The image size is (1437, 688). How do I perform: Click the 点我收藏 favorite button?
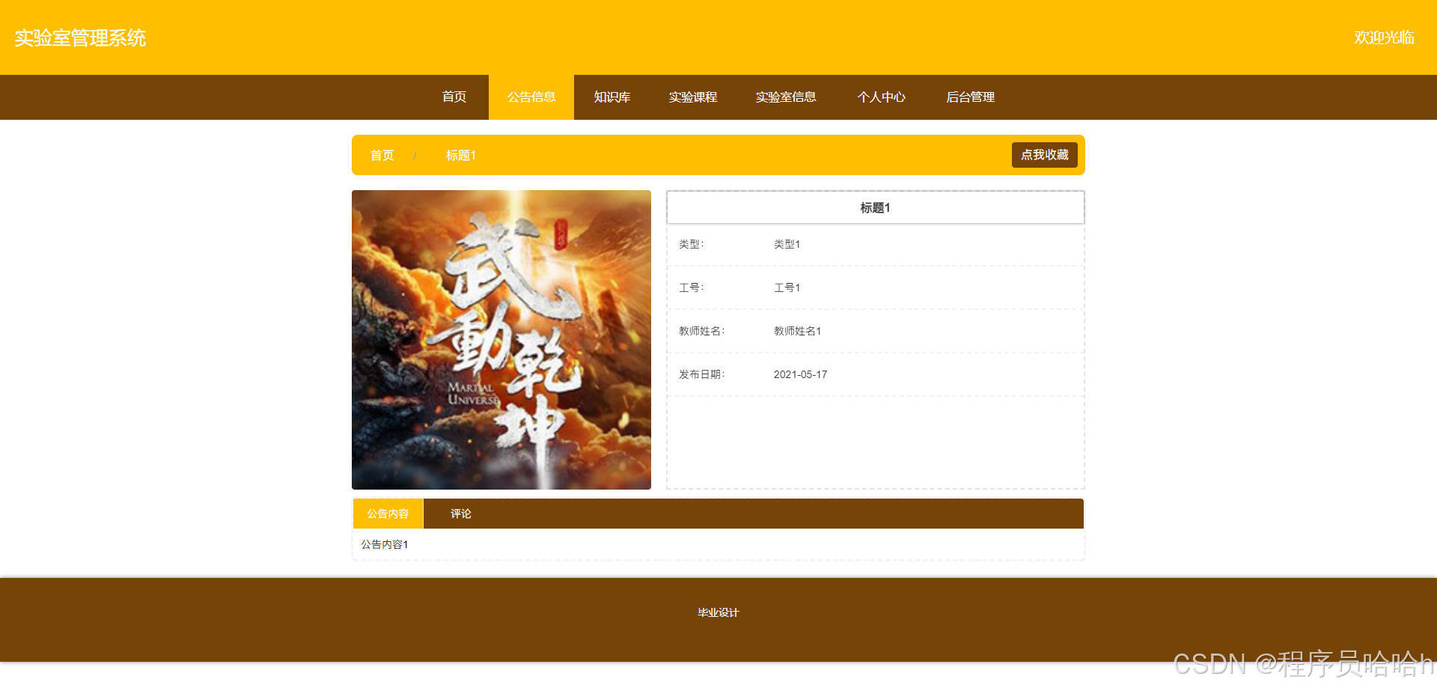coord(1044,155)
